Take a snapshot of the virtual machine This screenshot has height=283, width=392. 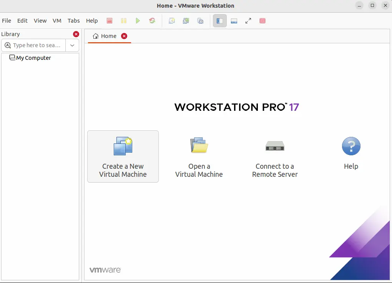pyautogui.click(x=171, y=21)
